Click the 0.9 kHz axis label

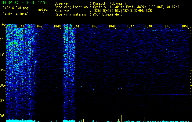coord(2,70)
